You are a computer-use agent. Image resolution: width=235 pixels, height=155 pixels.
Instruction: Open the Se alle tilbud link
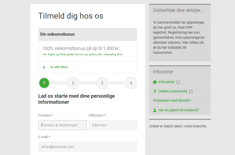click(59, 67)
